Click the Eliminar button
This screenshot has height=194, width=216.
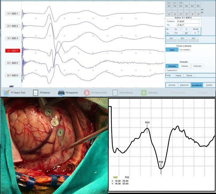point(189,76)
